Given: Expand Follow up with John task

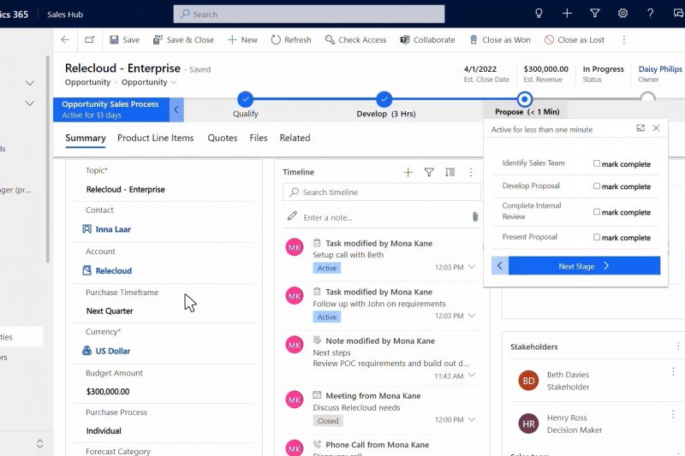Looking at the screenshot, I should coord(472,316).
